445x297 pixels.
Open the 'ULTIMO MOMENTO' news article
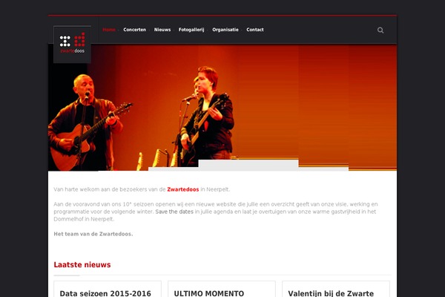209,293
